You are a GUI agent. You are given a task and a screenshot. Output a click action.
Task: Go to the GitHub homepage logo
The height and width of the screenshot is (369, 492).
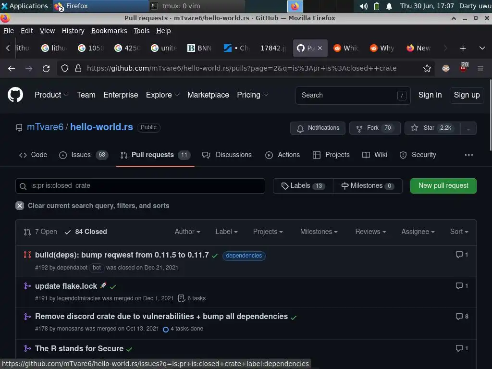point(15,95)
